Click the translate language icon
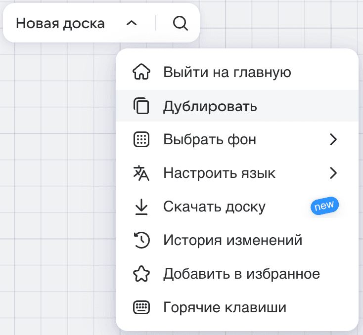363x335 pixels. click(x=141, y=173)
